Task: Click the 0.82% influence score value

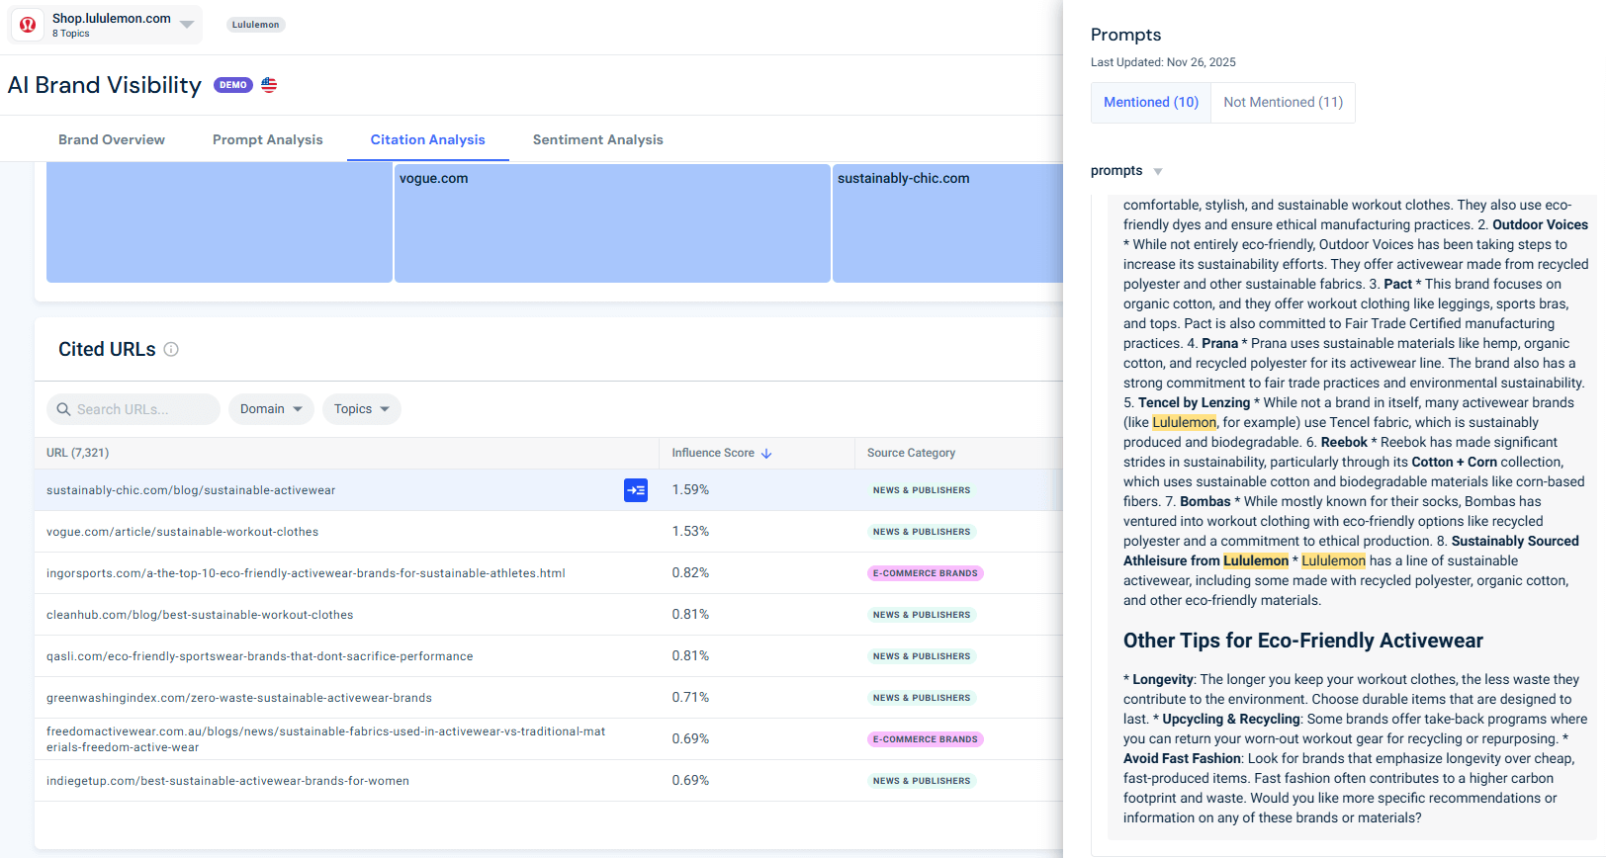Action: point(690,573)
